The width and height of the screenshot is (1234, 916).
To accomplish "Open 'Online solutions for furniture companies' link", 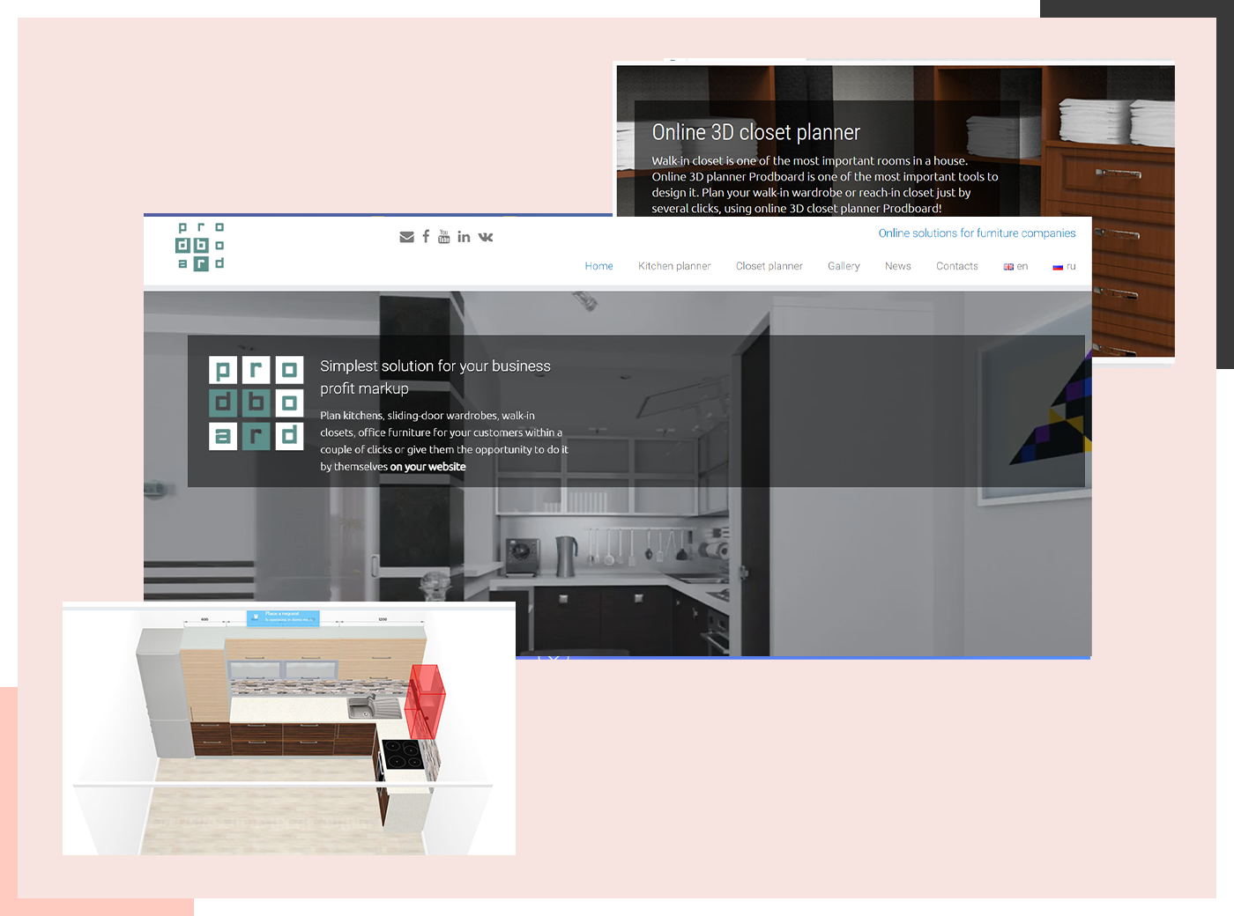I will (977, 233).
